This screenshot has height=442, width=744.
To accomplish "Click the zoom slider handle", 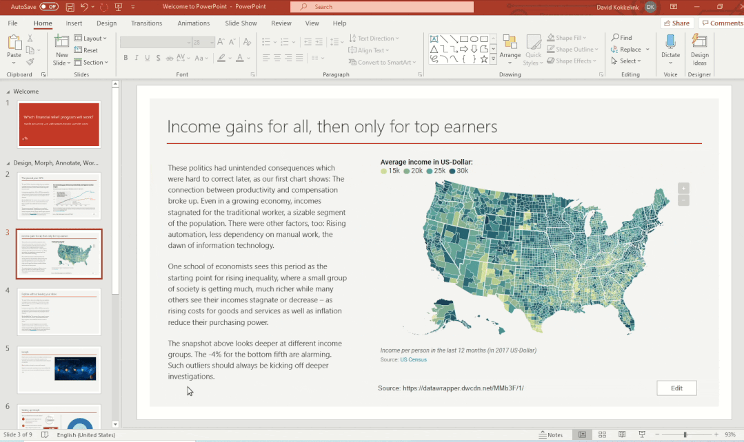I will coord(685,434).
